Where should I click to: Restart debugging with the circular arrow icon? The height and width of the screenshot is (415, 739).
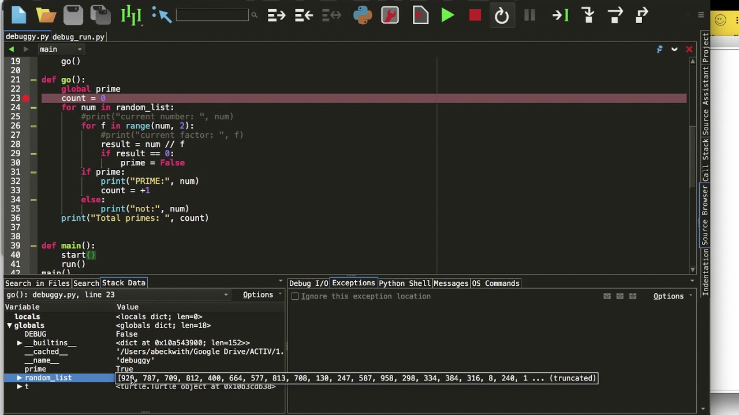(502, 16)
